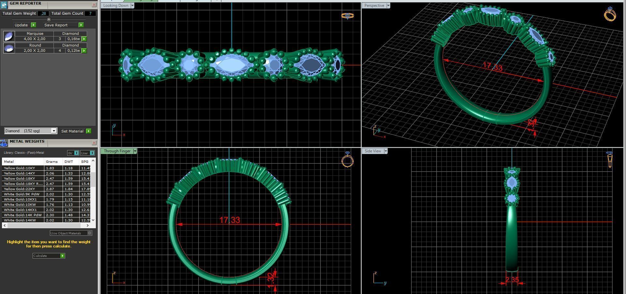
Task: Click metal table scroll right arrow
Action: [87, 225]
